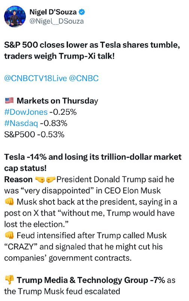Click the thumbs-down emoji before Trump Media
189x301 pixels.
pos(9,280)
